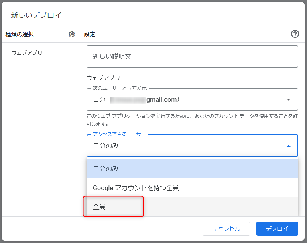Focus the 新しい説明文 description field
307x243 pixels.
(x=192, y=56)
